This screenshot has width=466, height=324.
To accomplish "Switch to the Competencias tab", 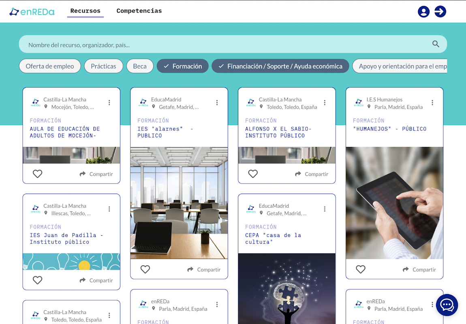I will [139, 11].
